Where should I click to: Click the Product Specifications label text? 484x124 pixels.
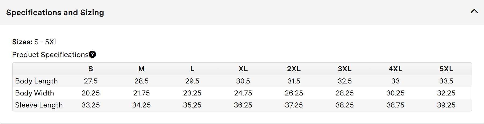point(50,55)
